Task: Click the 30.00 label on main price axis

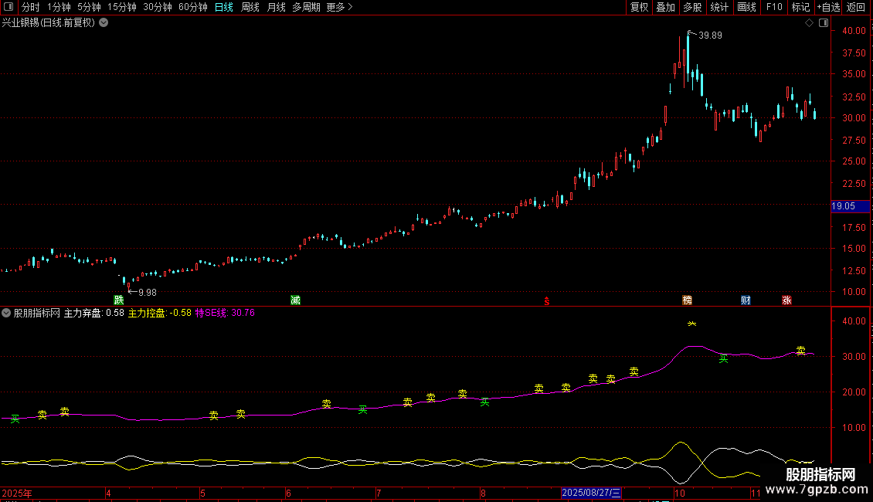Action: (x=854, y=118)
